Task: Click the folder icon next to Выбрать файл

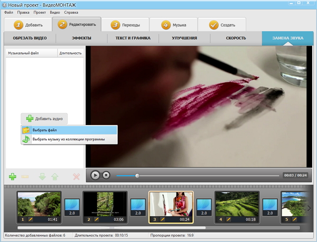Action: (x=26, y=130)
